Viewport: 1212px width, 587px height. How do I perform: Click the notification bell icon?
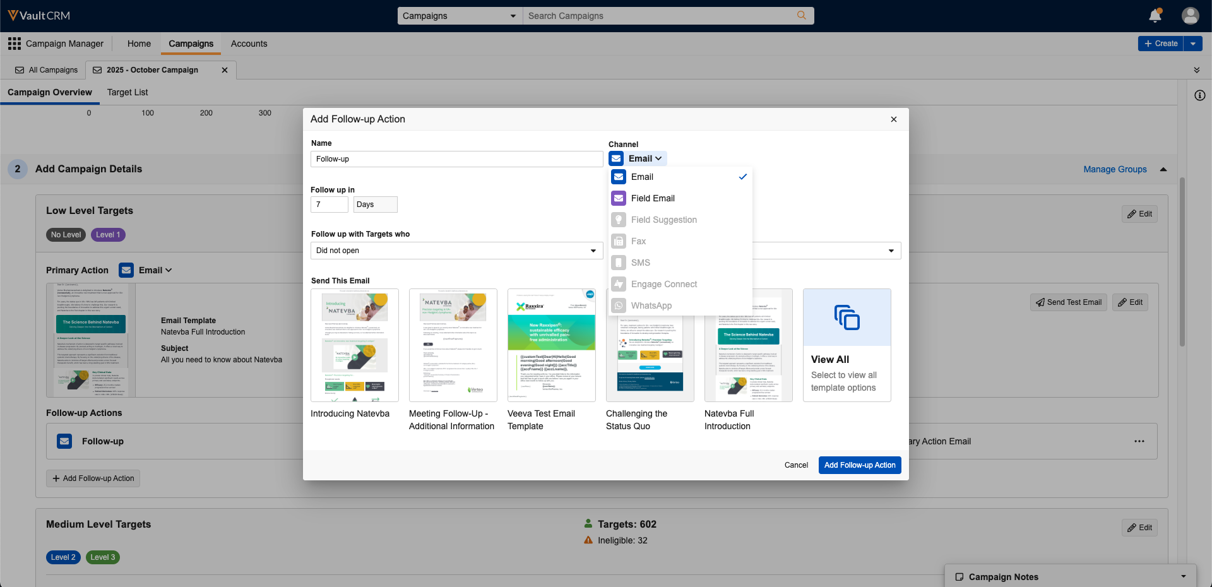coord(1155,16)
